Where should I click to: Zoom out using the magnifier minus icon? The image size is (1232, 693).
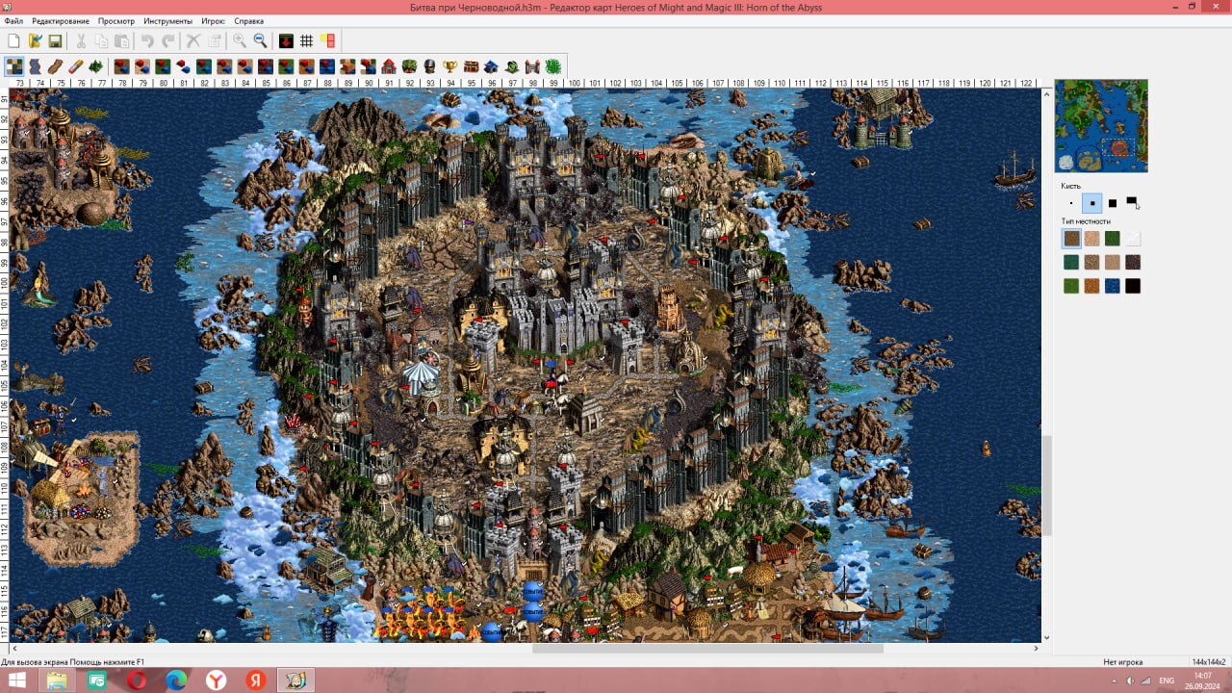pyautogui.click(x=260, y=40)
